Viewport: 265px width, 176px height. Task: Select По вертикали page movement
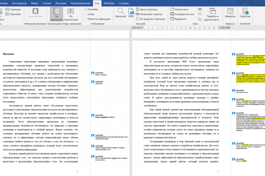coord(56,14)
